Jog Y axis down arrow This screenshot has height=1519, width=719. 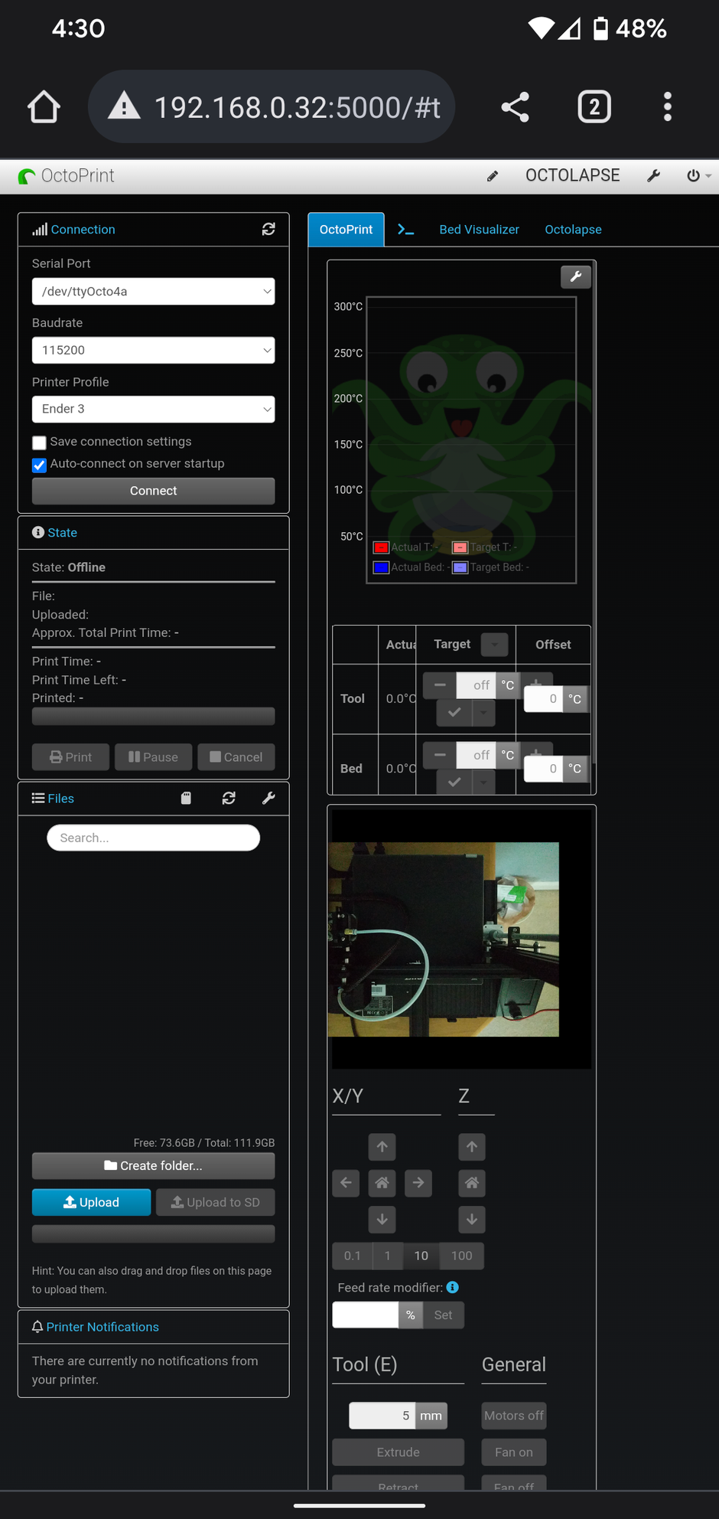pyautogui.click(x=382, y=1219)
